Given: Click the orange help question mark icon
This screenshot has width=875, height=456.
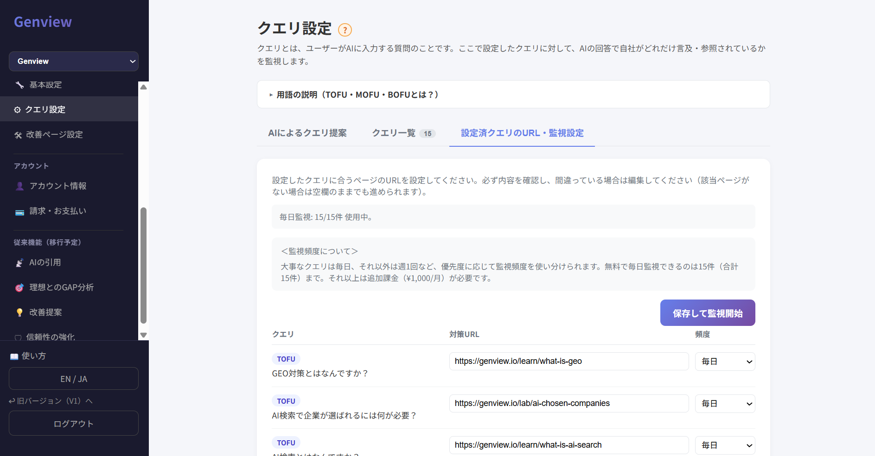Looking at the screenshot, I should (x=345, y=30).
